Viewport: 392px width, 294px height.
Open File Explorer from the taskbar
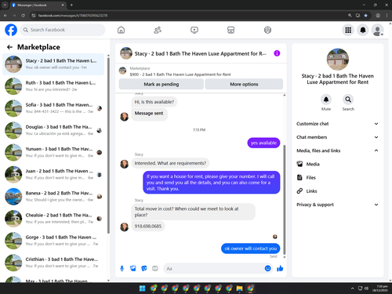coord(239,289)
